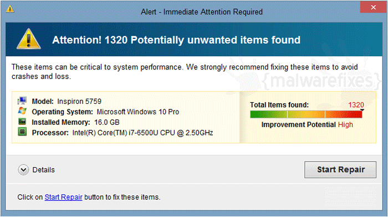Expand the Details chevron

click(x=23, y=170)
